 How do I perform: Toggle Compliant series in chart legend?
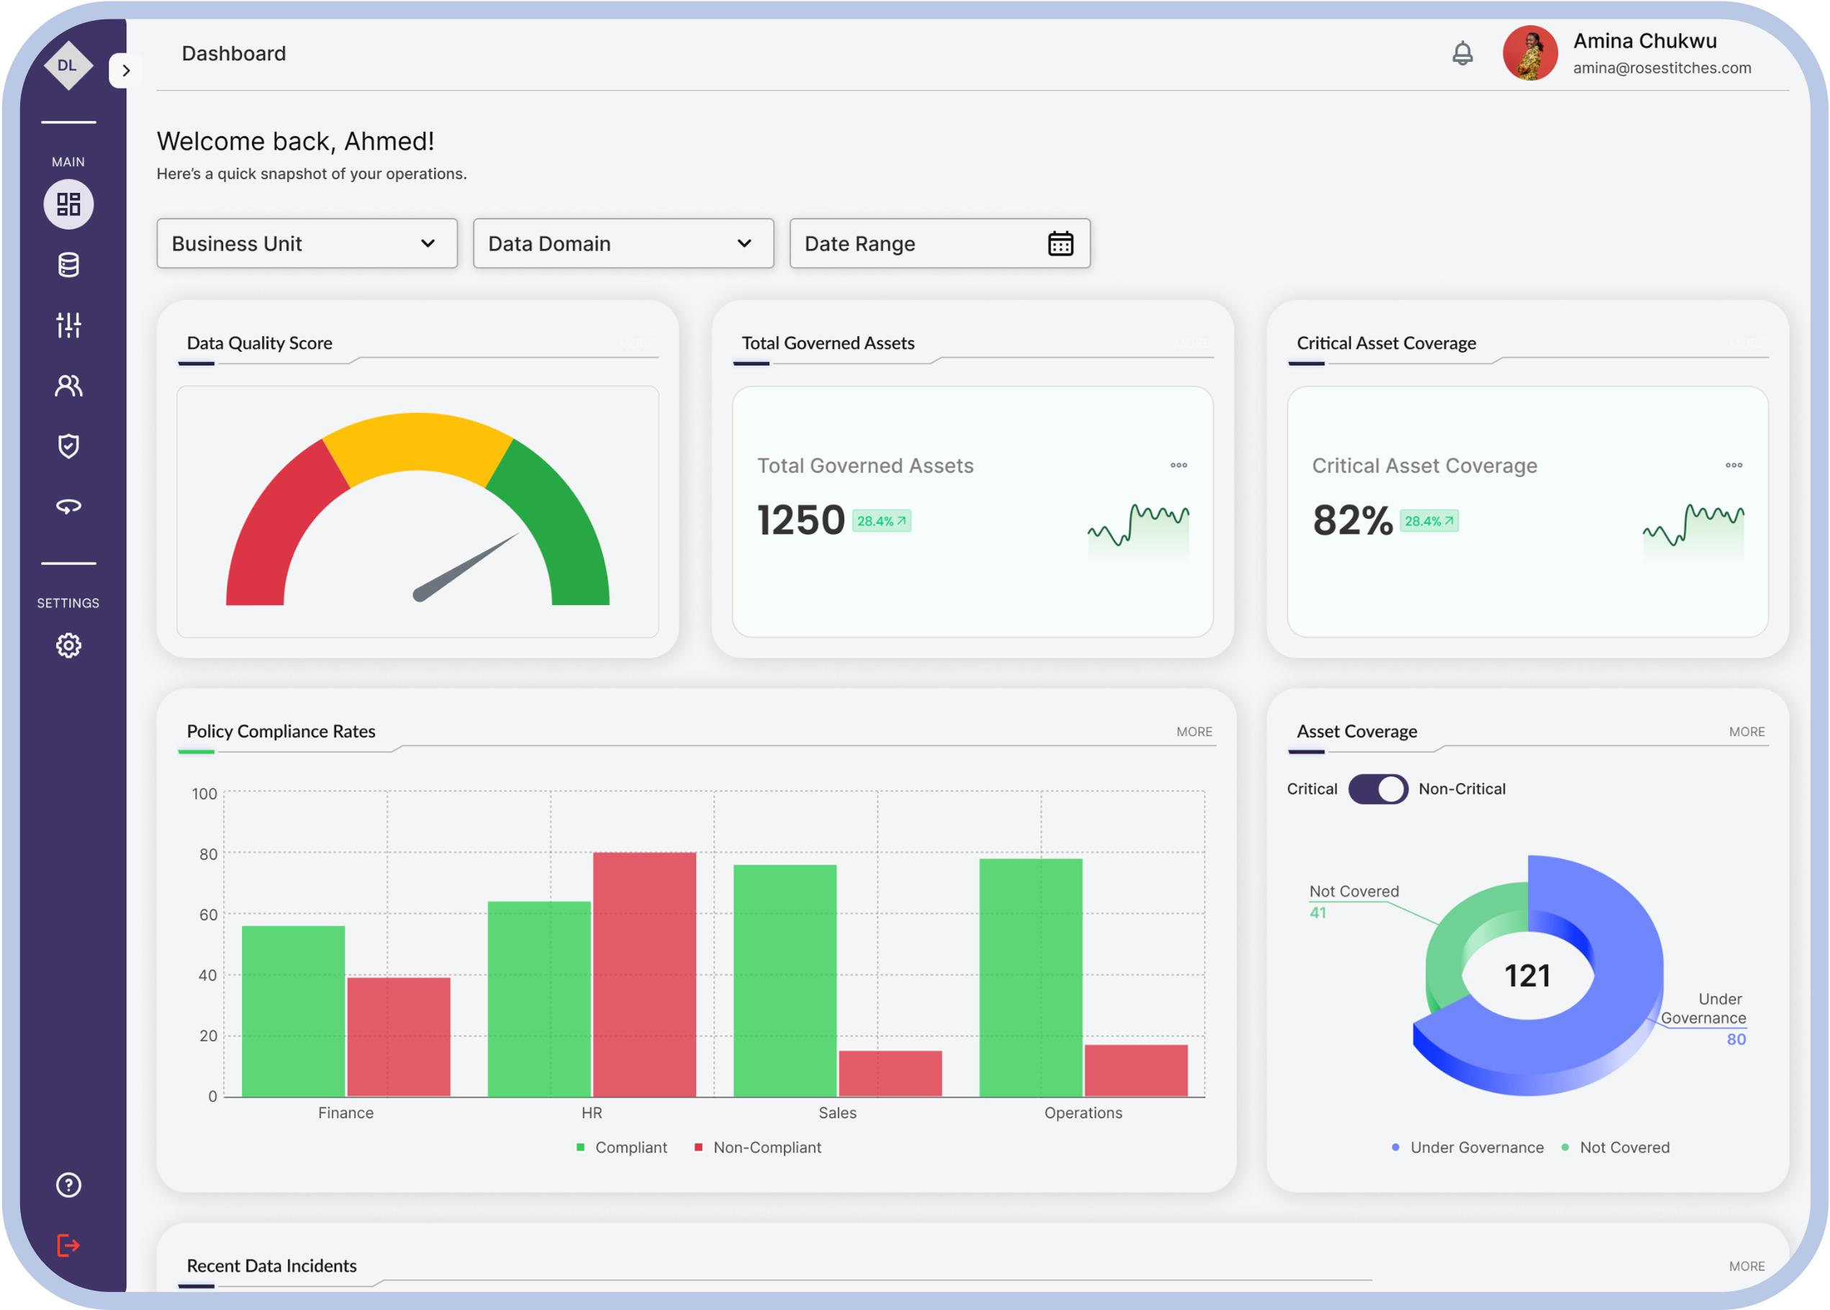(x=622, y=1147)
